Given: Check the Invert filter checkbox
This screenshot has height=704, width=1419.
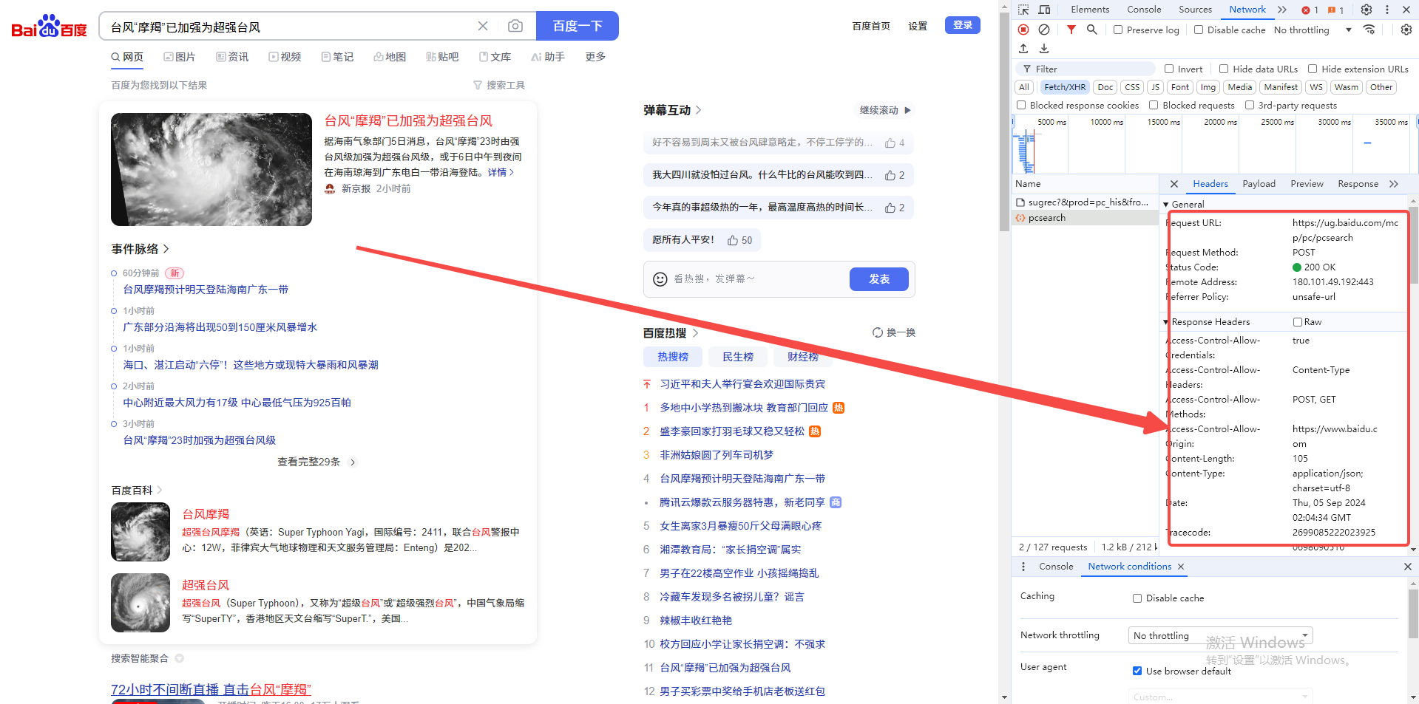Looking at the screenshot, I should click(1169, 69).
